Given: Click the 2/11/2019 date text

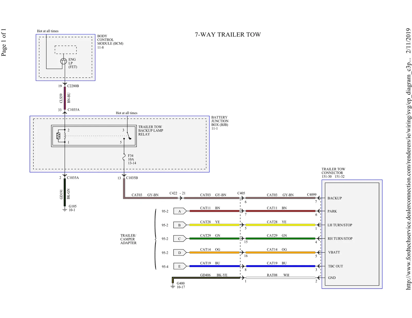Looking at the screenshot, I should [x=408, y=41].
